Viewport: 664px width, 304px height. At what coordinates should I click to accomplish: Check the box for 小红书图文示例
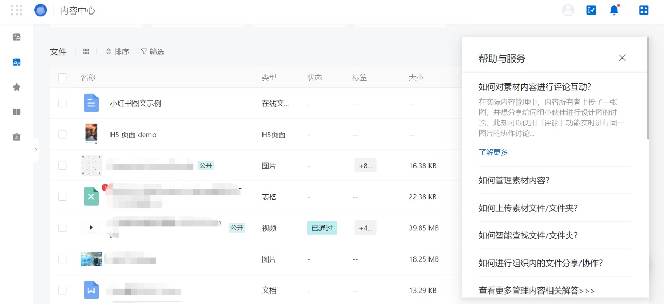(x=62, y=103)
